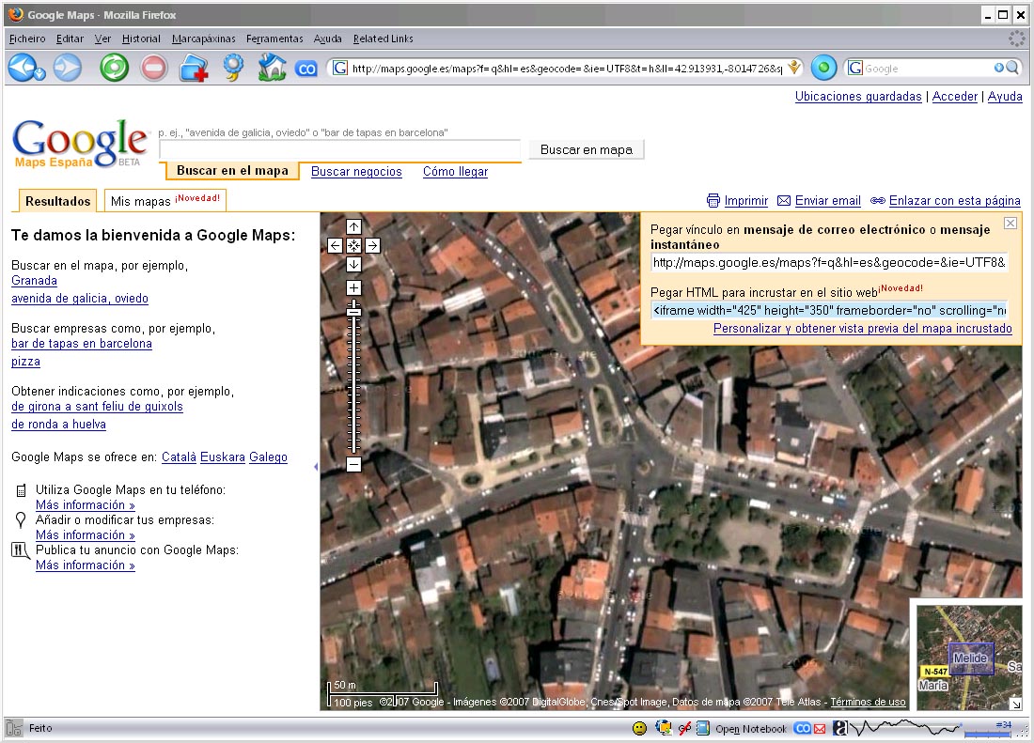
Task: Click the browser Forward arrow button
Action: click(68, 68)
